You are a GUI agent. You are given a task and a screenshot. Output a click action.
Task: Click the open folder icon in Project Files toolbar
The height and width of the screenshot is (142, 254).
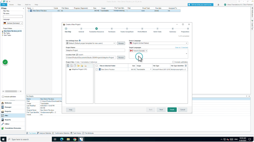pos(78,66)
